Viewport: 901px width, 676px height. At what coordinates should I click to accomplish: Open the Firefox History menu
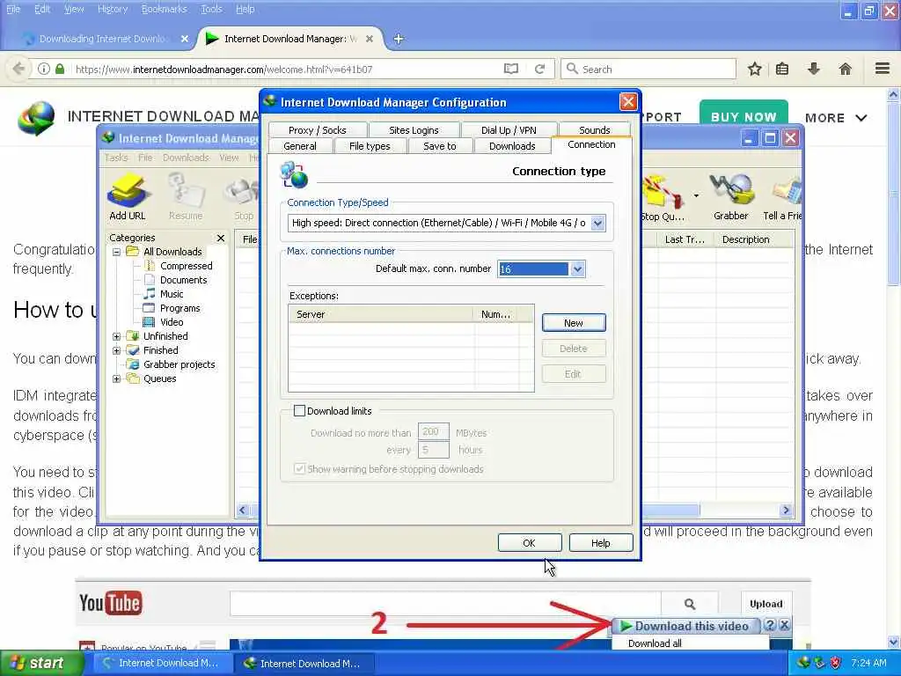[x=113, y=9]
